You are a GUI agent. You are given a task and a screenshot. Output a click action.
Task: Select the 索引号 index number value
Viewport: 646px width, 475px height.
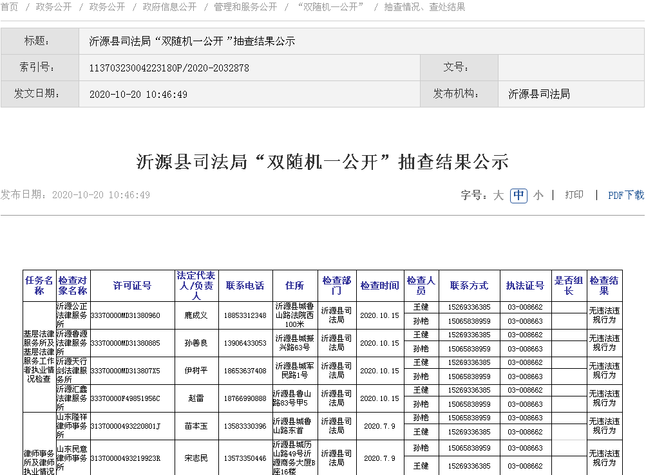[169, 68]
